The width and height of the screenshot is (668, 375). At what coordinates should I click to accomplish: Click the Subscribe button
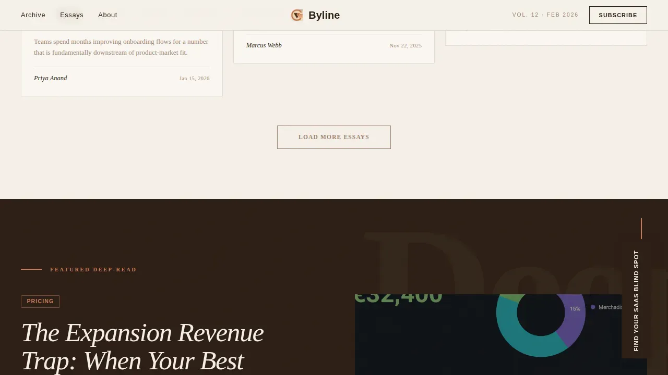[x=618, y=15]
